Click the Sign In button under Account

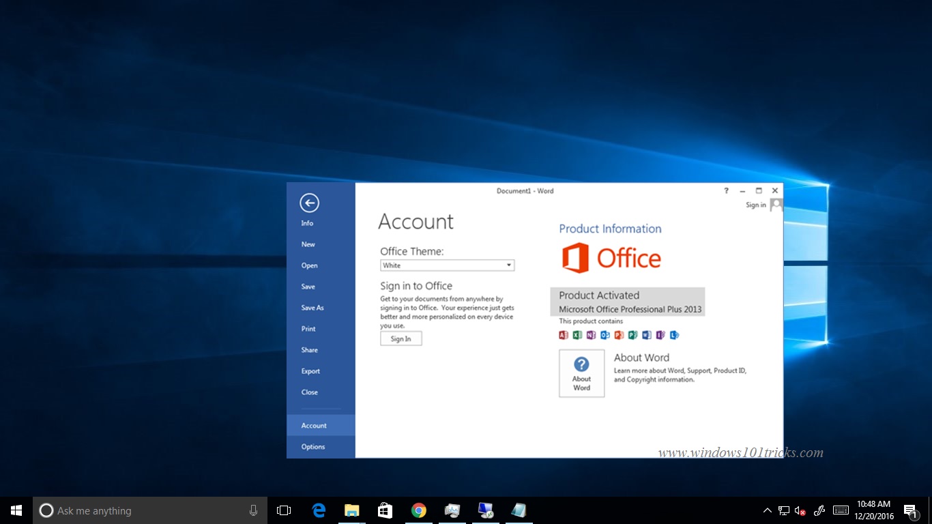pyautogui.click(x=401, y=338)
